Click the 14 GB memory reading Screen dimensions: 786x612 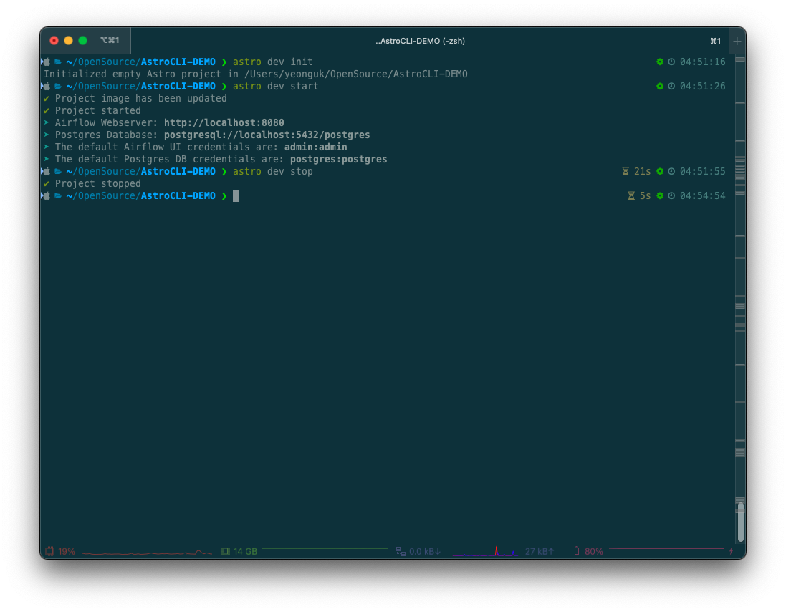(x=245, y=551)
